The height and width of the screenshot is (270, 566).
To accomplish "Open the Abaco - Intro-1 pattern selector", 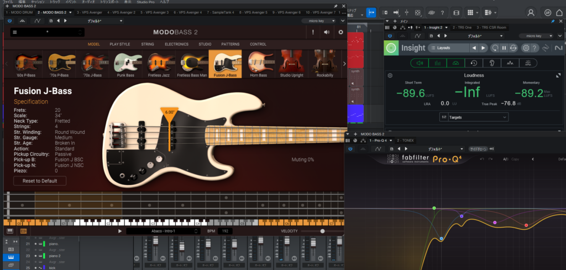I will (x=164, y=231).
